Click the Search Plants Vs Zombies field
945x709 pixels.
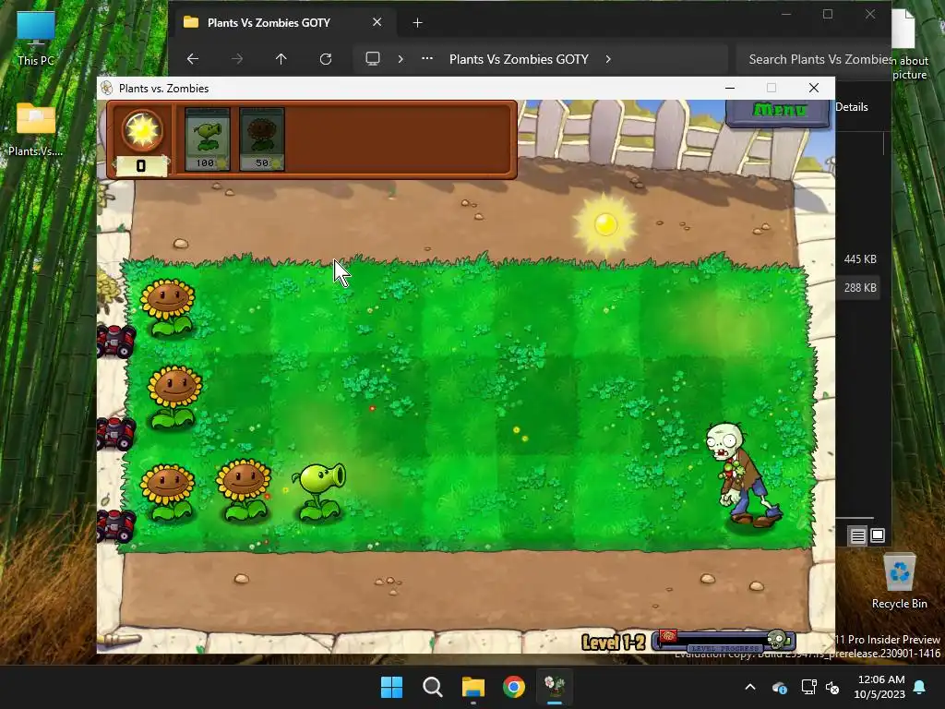pos(815,59)
